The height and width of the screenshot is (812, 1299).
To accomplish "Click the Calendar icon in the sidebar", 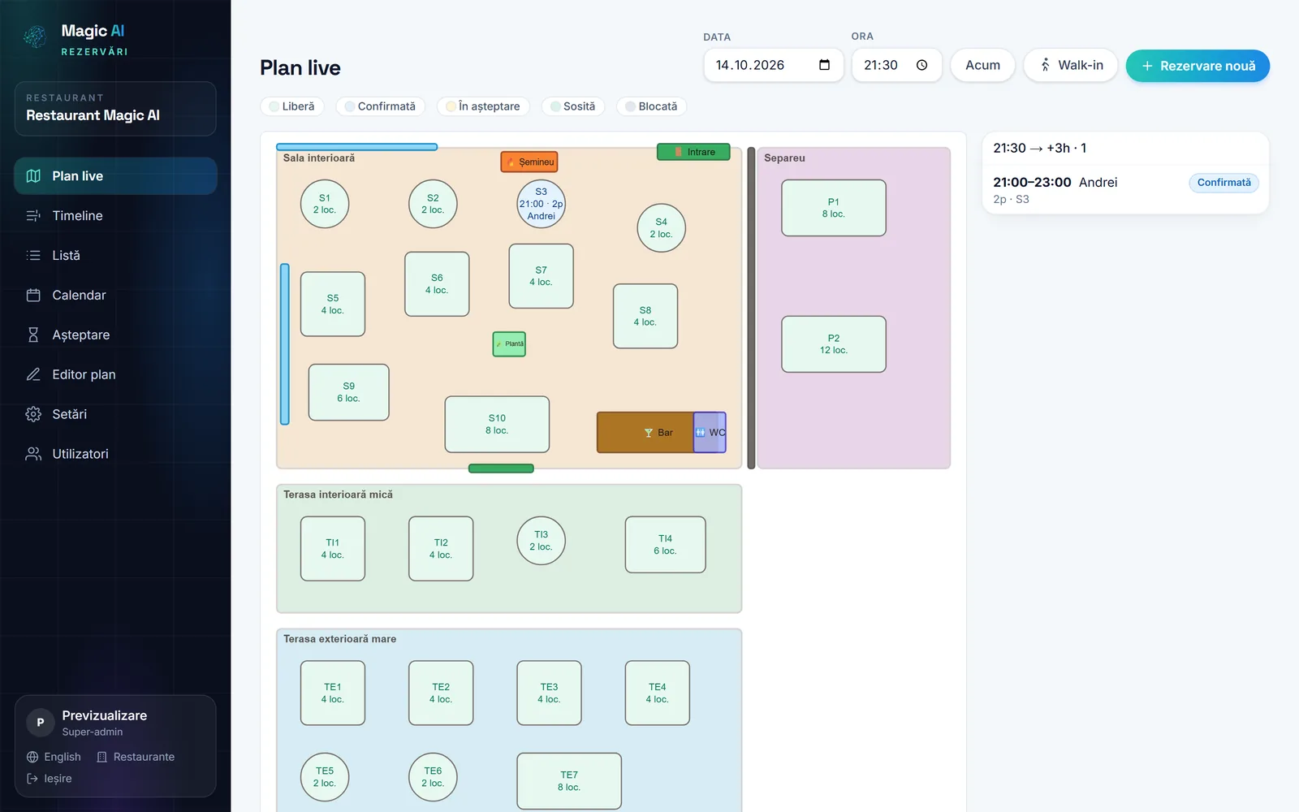I will pos(33,296).
